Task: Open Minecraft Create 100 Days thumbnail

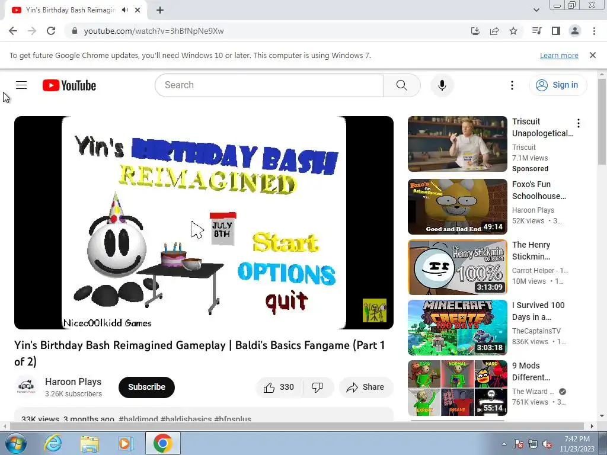Action: (x=457, y=327)
